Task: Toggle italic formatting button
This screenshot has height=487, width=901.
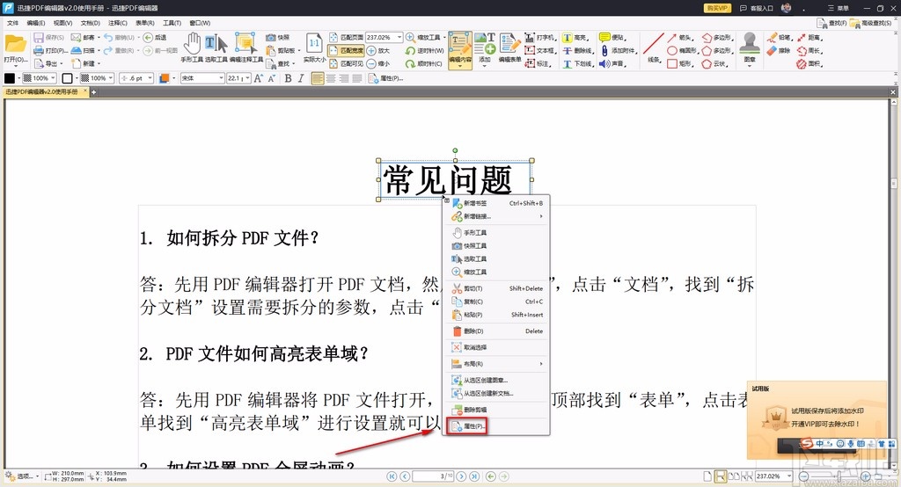Action: click(x=301, y=78)
